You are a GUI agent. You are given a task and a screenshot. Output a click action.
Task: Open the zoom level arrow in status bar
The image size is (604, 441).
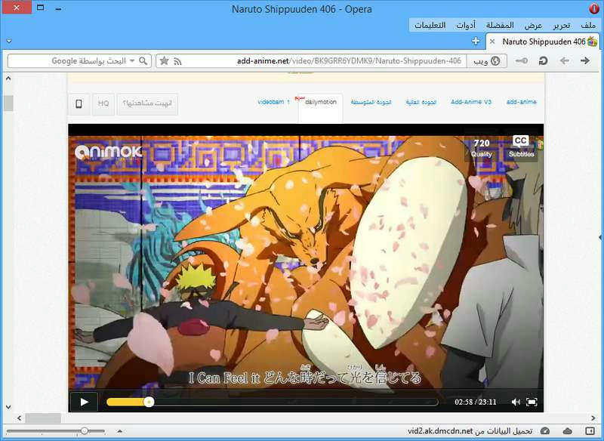pos(120,431)
